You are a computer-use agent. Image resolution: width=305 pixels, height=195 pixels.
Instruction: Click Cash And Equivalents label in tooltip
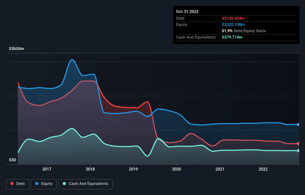click(196, 37)
